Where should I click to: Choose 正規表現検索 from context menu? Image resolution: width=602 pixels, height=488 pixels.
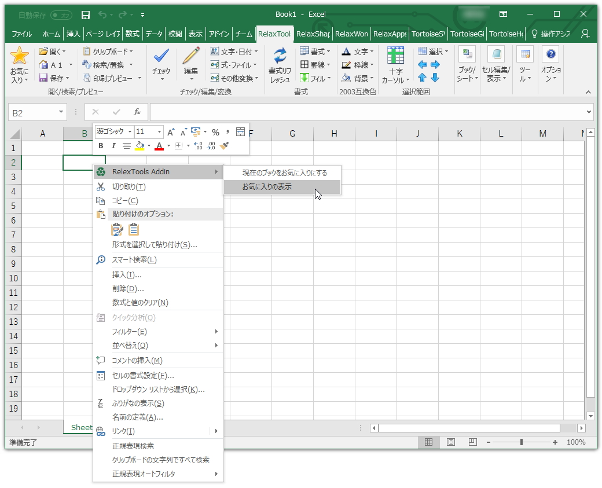158,446
